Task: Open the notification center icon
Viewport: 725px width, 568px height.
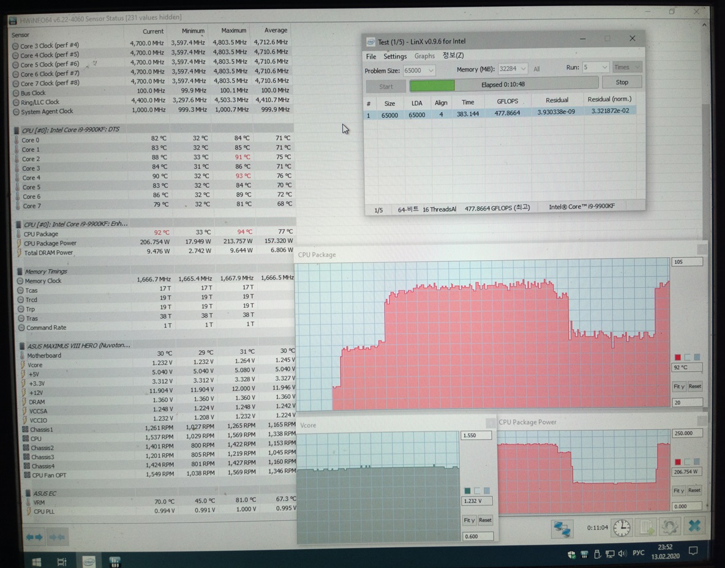Action: tap(693, 550)
